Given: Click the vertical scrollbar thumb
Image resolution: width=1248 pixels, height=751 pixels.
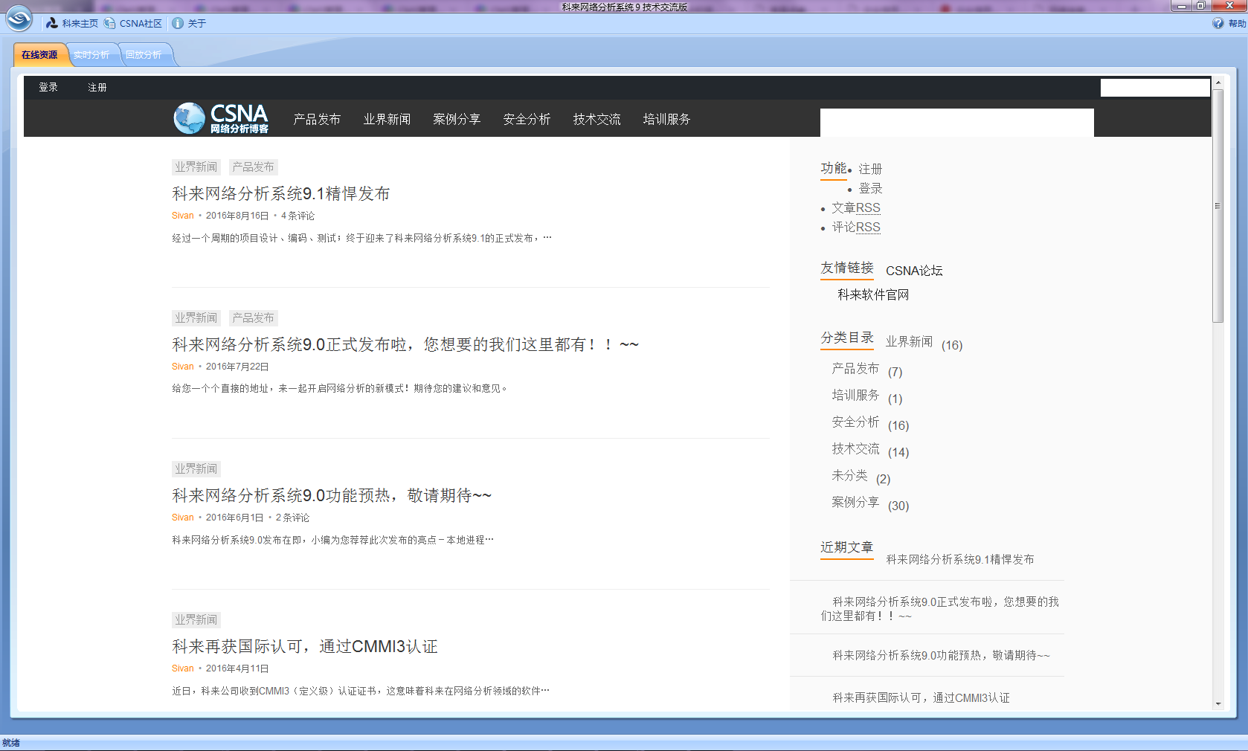Looking at the screenshot, I should 1218,206.
